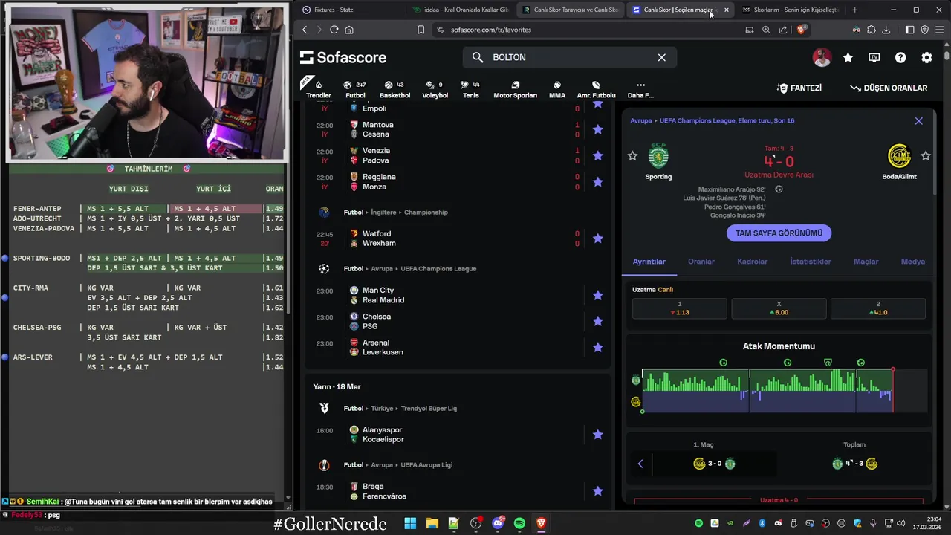Favorite the Bodø/Glimt team star

926,155
